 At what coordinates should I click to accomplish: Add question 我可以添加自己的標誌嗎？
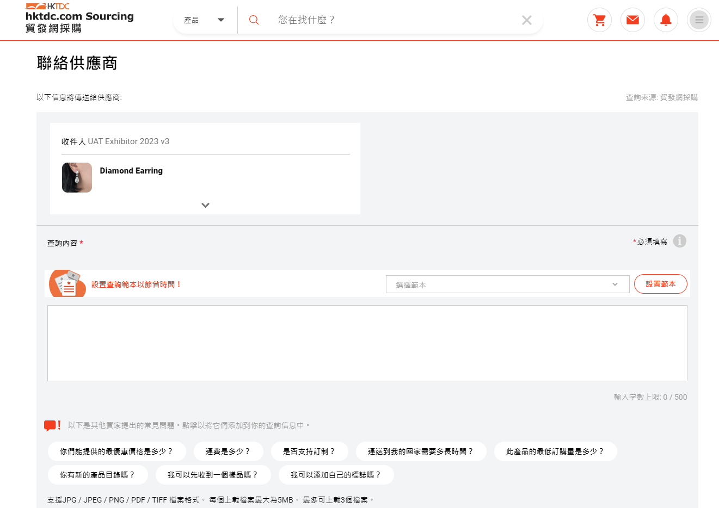pos(336,475)
